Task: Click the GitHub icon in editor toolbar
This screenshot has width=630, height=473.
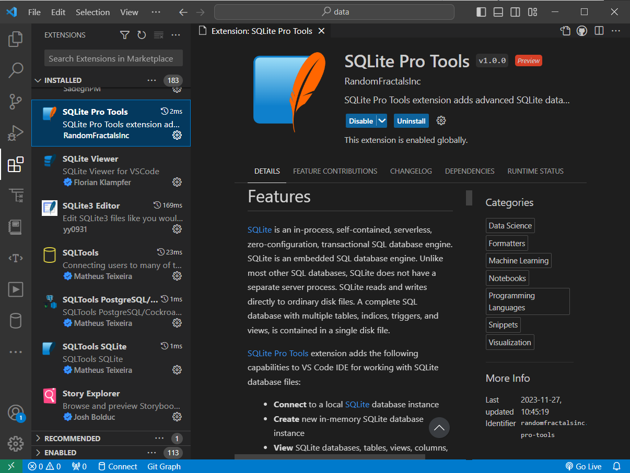Action: coord(582,31)
